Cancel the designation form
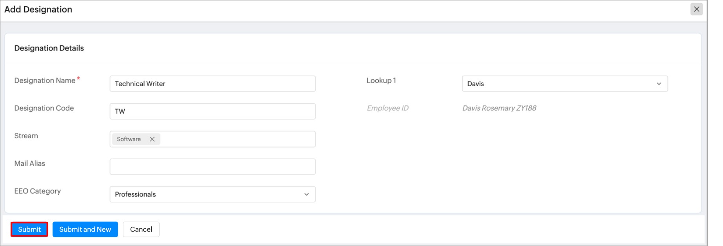This screenshot has height=246, width=723. (x=141, y=229)
